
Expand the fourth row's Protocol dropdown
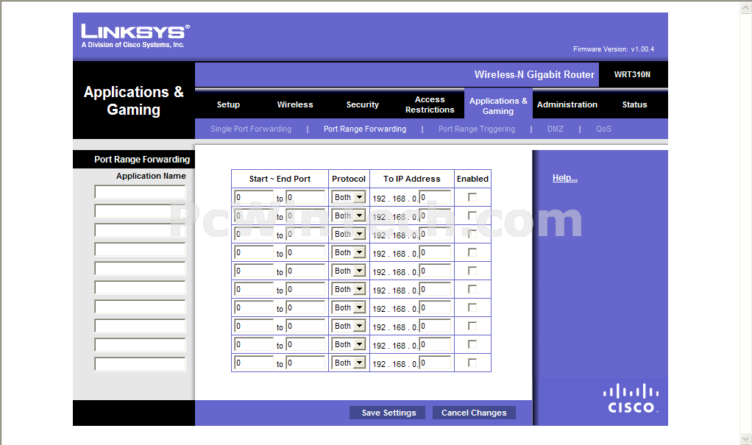(349, 252)
